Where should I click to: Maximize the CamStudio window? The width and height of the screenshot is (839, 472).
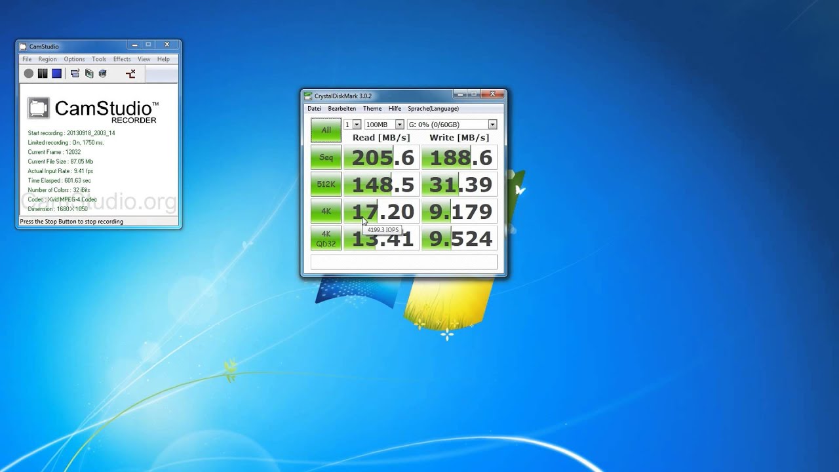pyautogui.click(x=149, y=45)
